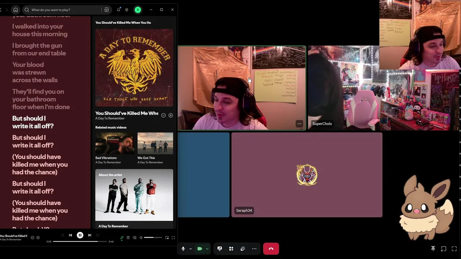This screenshot has width=461, height=259.
Task: Click the Spotify search field
Action: (x=62, y=10)
